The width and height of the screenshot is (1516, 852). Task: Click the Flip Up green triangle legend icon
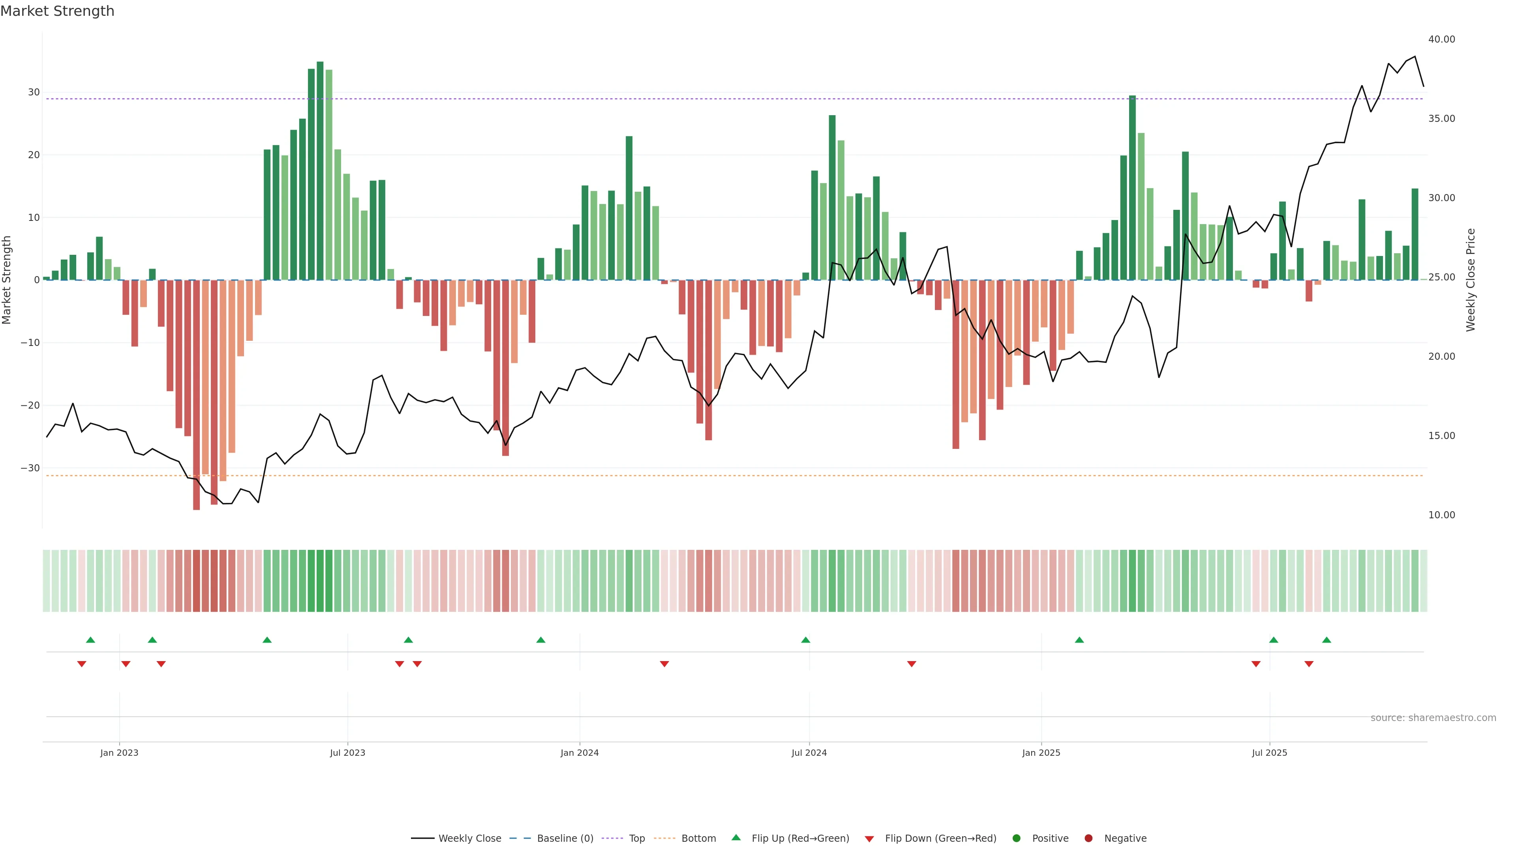[735, 838]
